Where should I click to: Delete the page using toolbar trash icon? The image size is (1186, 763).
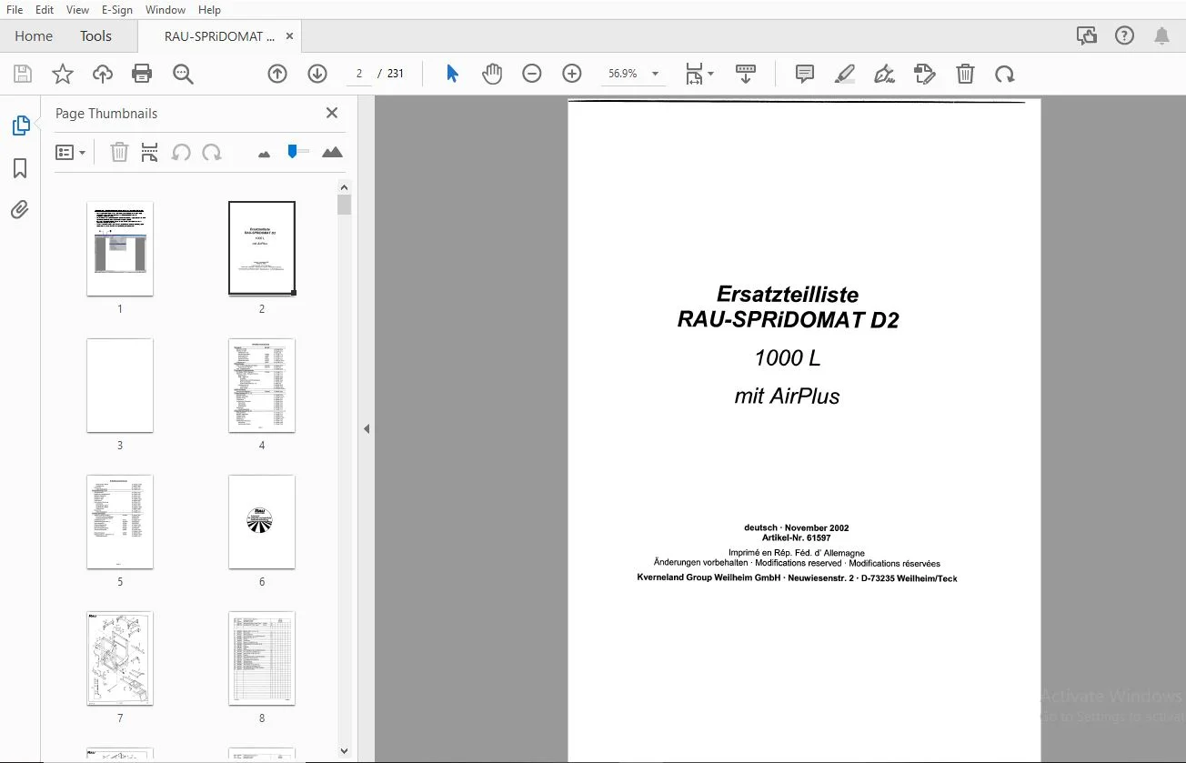pyautogui.click(x=965, y=74)
